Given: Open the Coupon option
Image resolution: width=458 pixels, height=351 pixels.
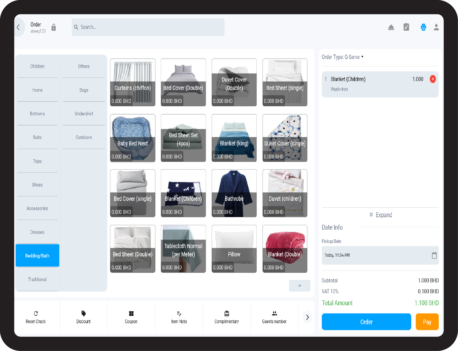Looking at the screenshot, I should click(131, 317).
